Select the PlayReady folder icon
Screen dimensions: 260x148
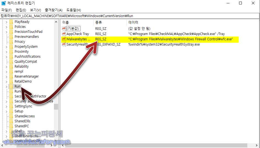click(11, 22)
